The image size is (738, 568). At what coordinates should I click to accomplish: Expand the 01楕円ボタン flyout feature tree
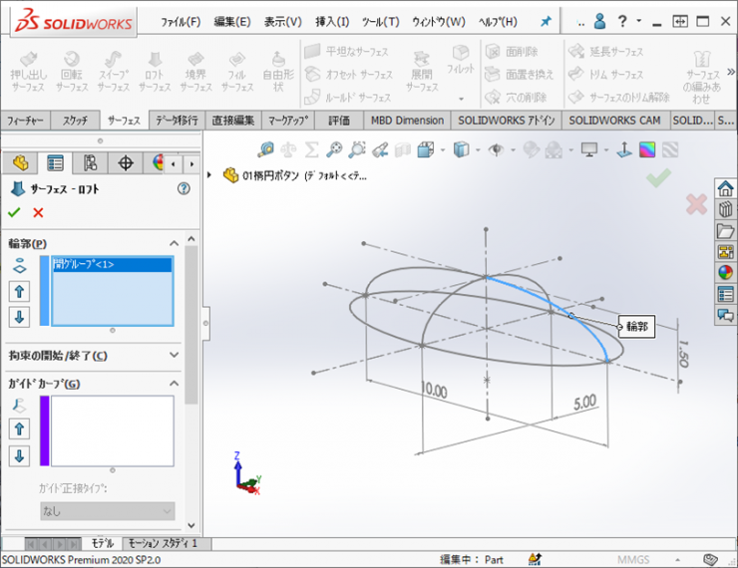[209, 175]
